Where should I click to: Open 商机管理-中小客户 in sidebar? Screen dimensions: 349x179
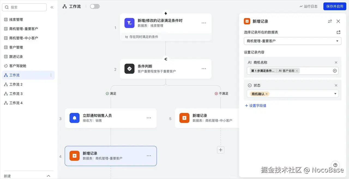pos(28,38)
